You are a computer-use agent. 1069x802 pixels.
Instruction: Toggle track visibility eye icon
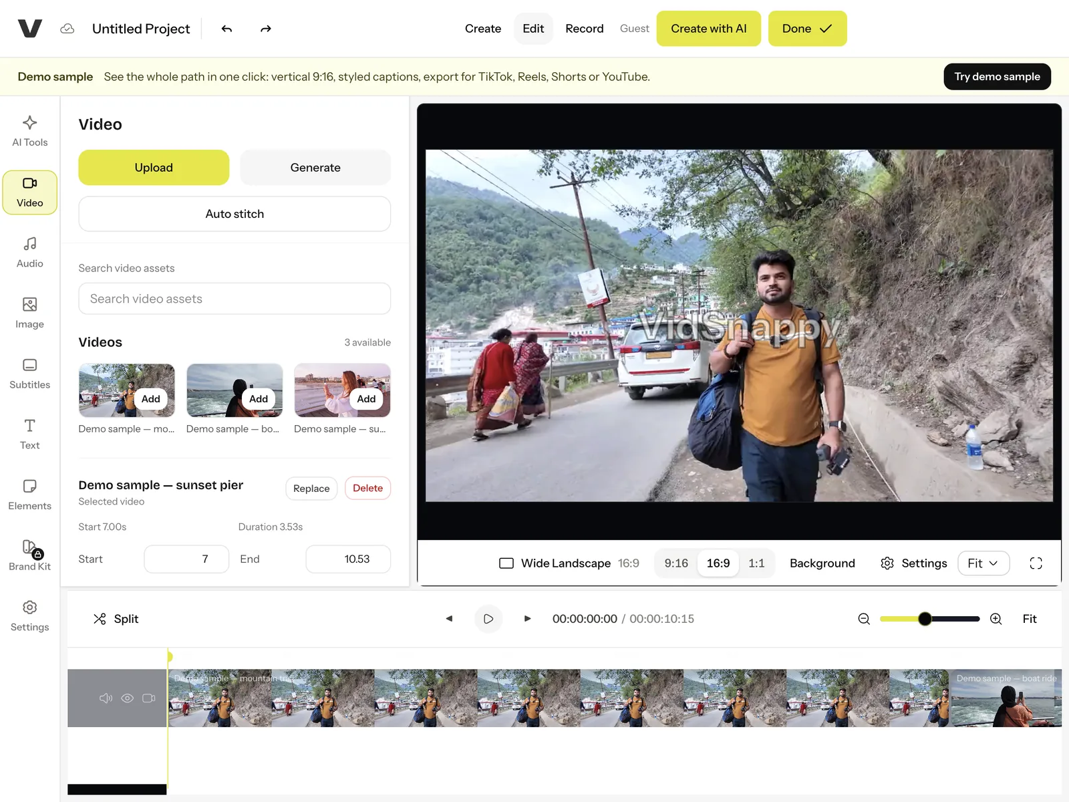tap(127, 698)
